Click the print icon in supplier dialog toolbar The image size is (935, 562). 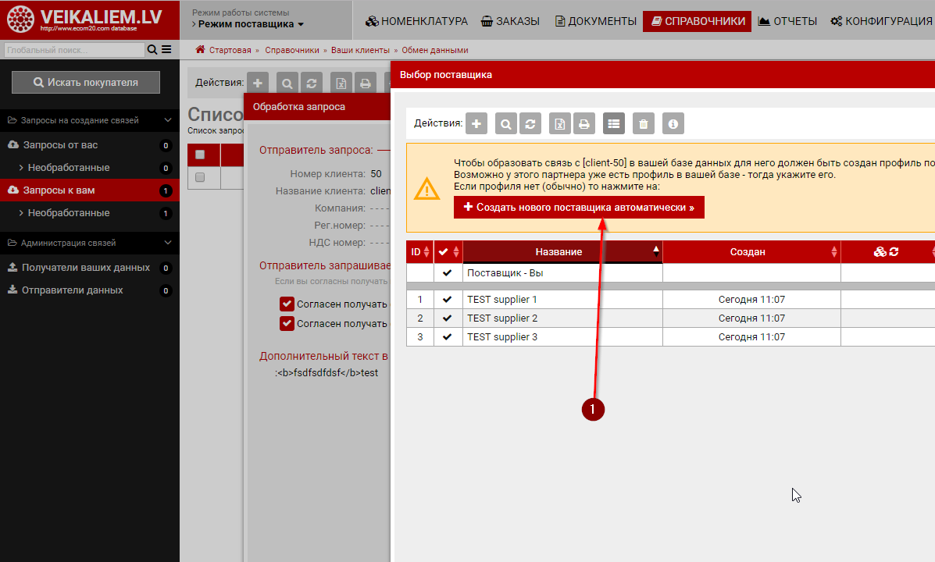click(x=583, y=123)
